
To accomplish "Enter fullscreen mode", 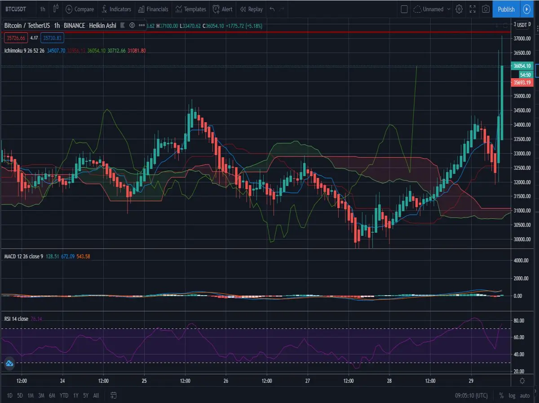I will point(473,9).
